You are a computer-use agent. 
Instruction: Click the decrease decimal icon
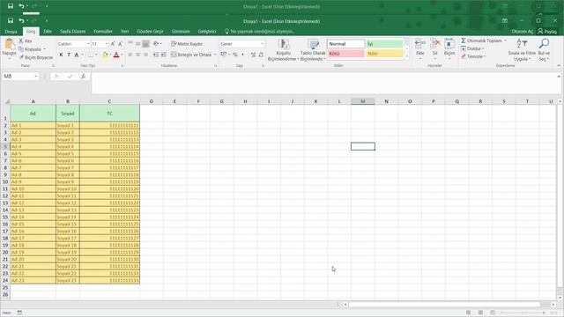coord(261,55)
